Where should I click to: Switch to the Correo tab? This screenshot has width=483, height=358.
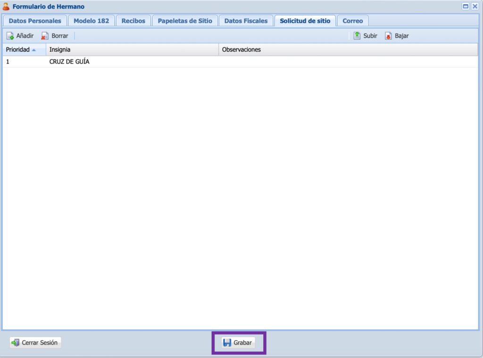click(x=352, y=21)
